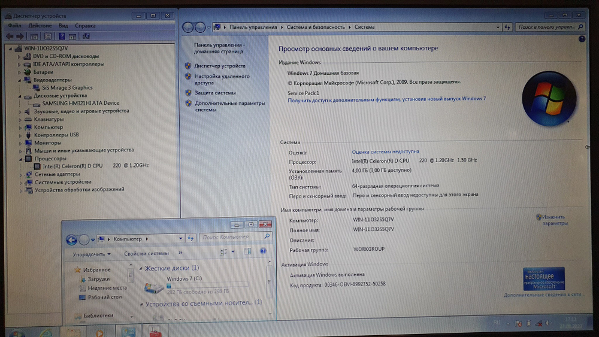Collapse the WIN-1IJO32S5Q7V root node
This screenshot has height=337, width=599.
(x=10, y=48)
